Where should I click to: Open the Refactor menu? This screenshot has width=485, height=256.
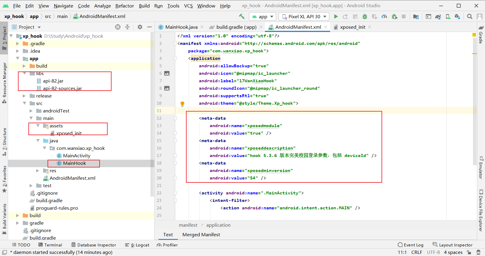coord(125,6)
